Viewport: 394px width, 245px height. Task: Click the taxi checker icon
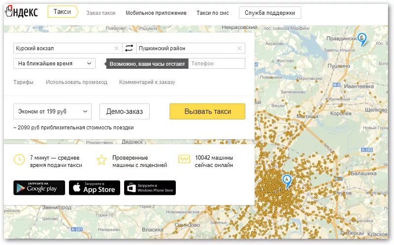tap(184, 159)
